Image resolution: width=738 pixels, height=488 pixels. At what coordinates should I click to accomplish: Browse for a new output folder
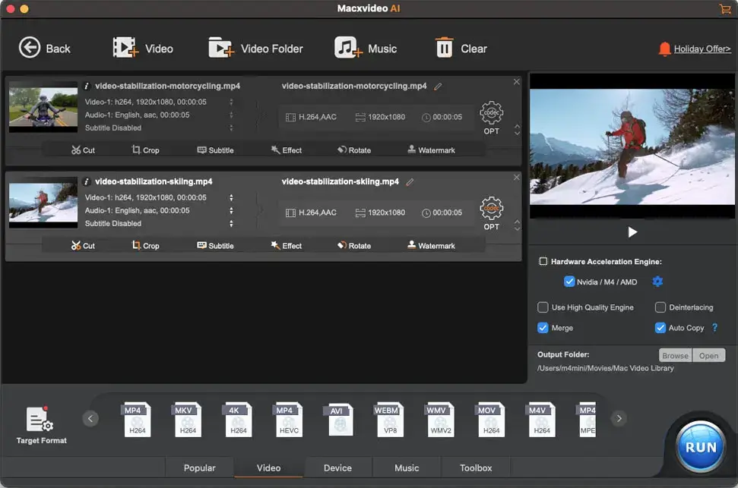(x=674, y=354)
